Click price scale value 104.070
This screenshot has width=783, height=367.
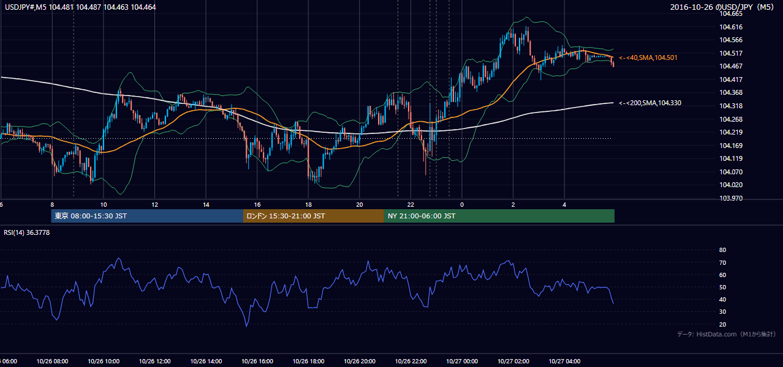point(730,172)
